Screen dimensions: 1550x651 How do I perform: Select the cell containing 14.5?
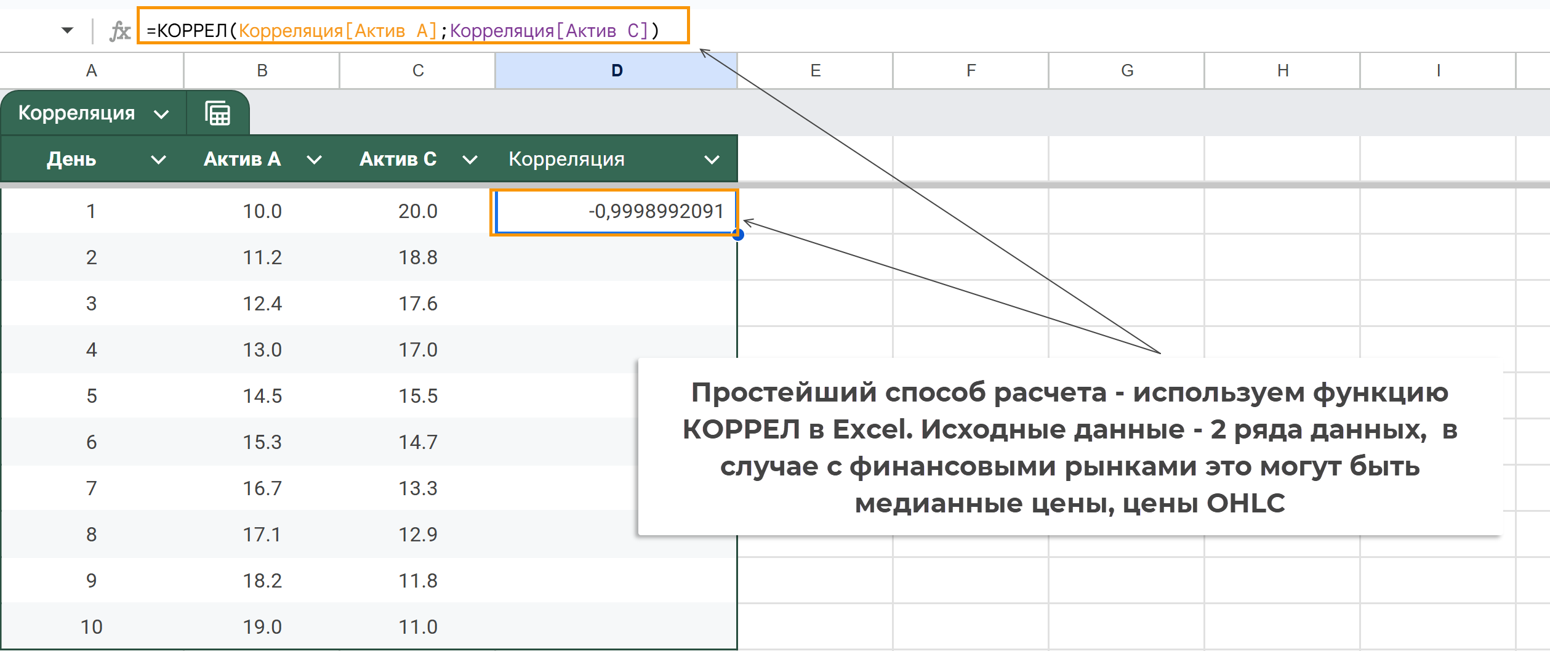click(262, 396)
